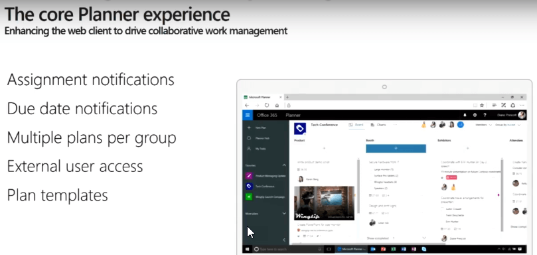The width and height of the screenshot is (537, 255).
Task: Click the Wingtip image thumbnail on card
Action: (x=324, y=203)
